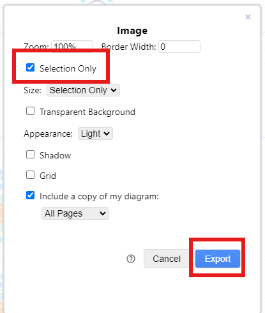
Task: Click the Include a copy label
Action: pyautogui.click(x=99, y=196)
